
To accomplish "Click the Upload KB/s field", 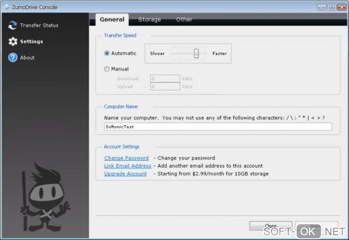I will (x=165, y=86).
